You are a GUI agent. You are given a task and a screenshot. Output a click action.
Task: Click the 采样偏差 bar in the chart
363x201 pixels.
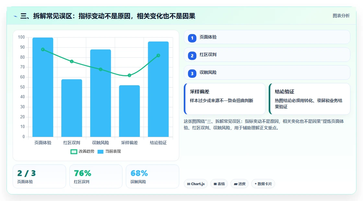[129, 111]
